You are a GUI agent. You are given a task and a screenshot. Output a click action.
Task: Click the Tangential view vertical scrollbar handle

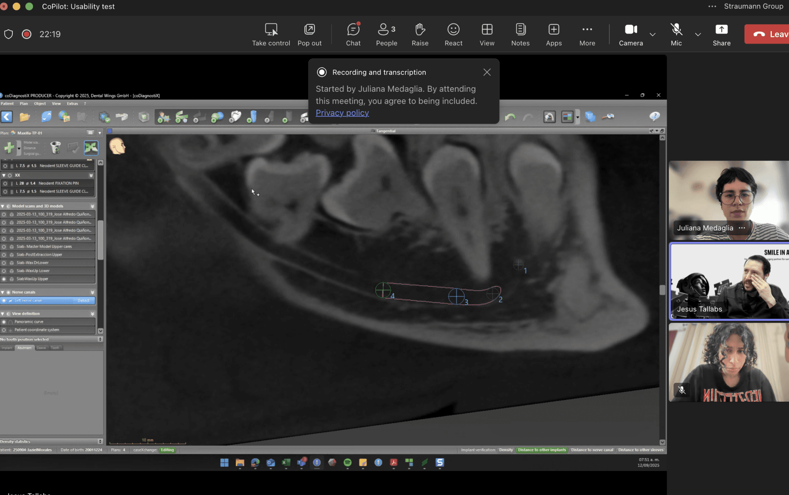click(662, 290)
